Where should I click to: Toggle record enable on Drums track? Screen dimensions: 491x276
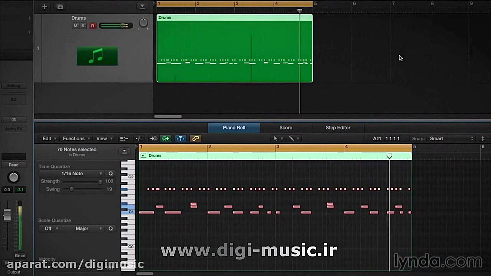[92, 26]
